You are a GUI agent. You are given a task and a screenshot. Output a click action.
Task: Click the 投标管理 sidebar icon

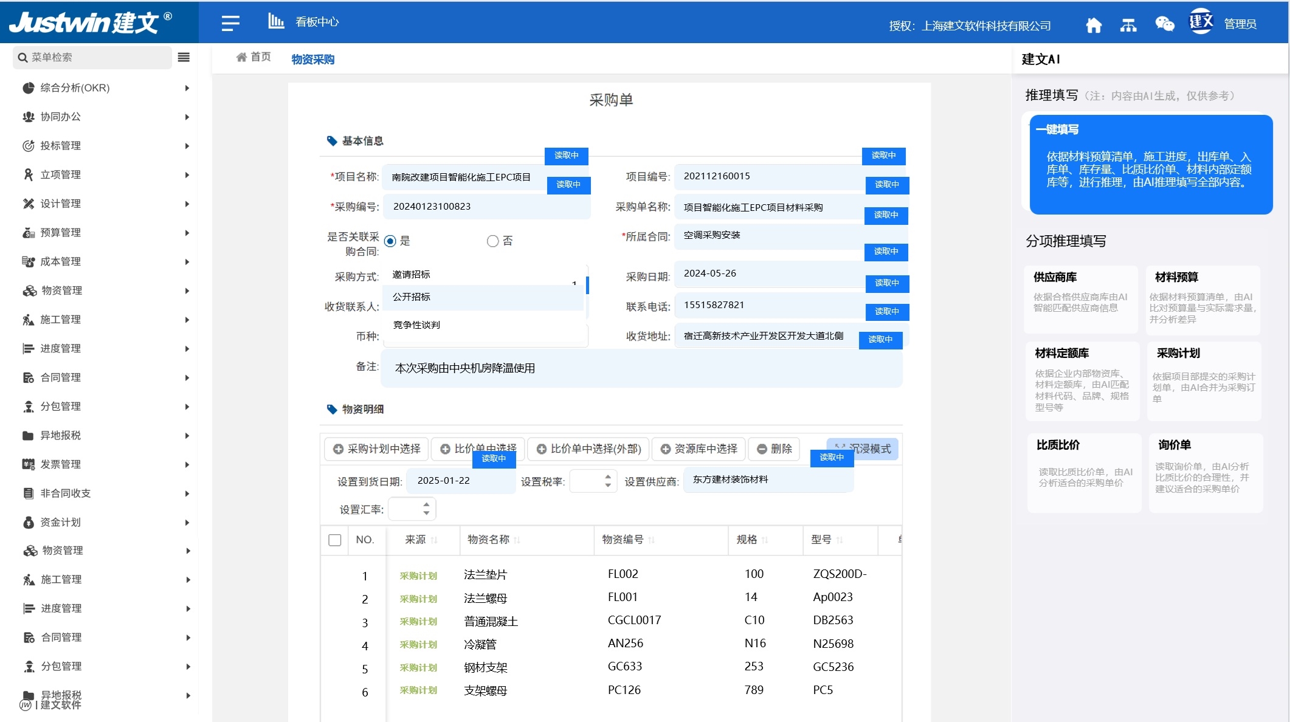point(28,146)
